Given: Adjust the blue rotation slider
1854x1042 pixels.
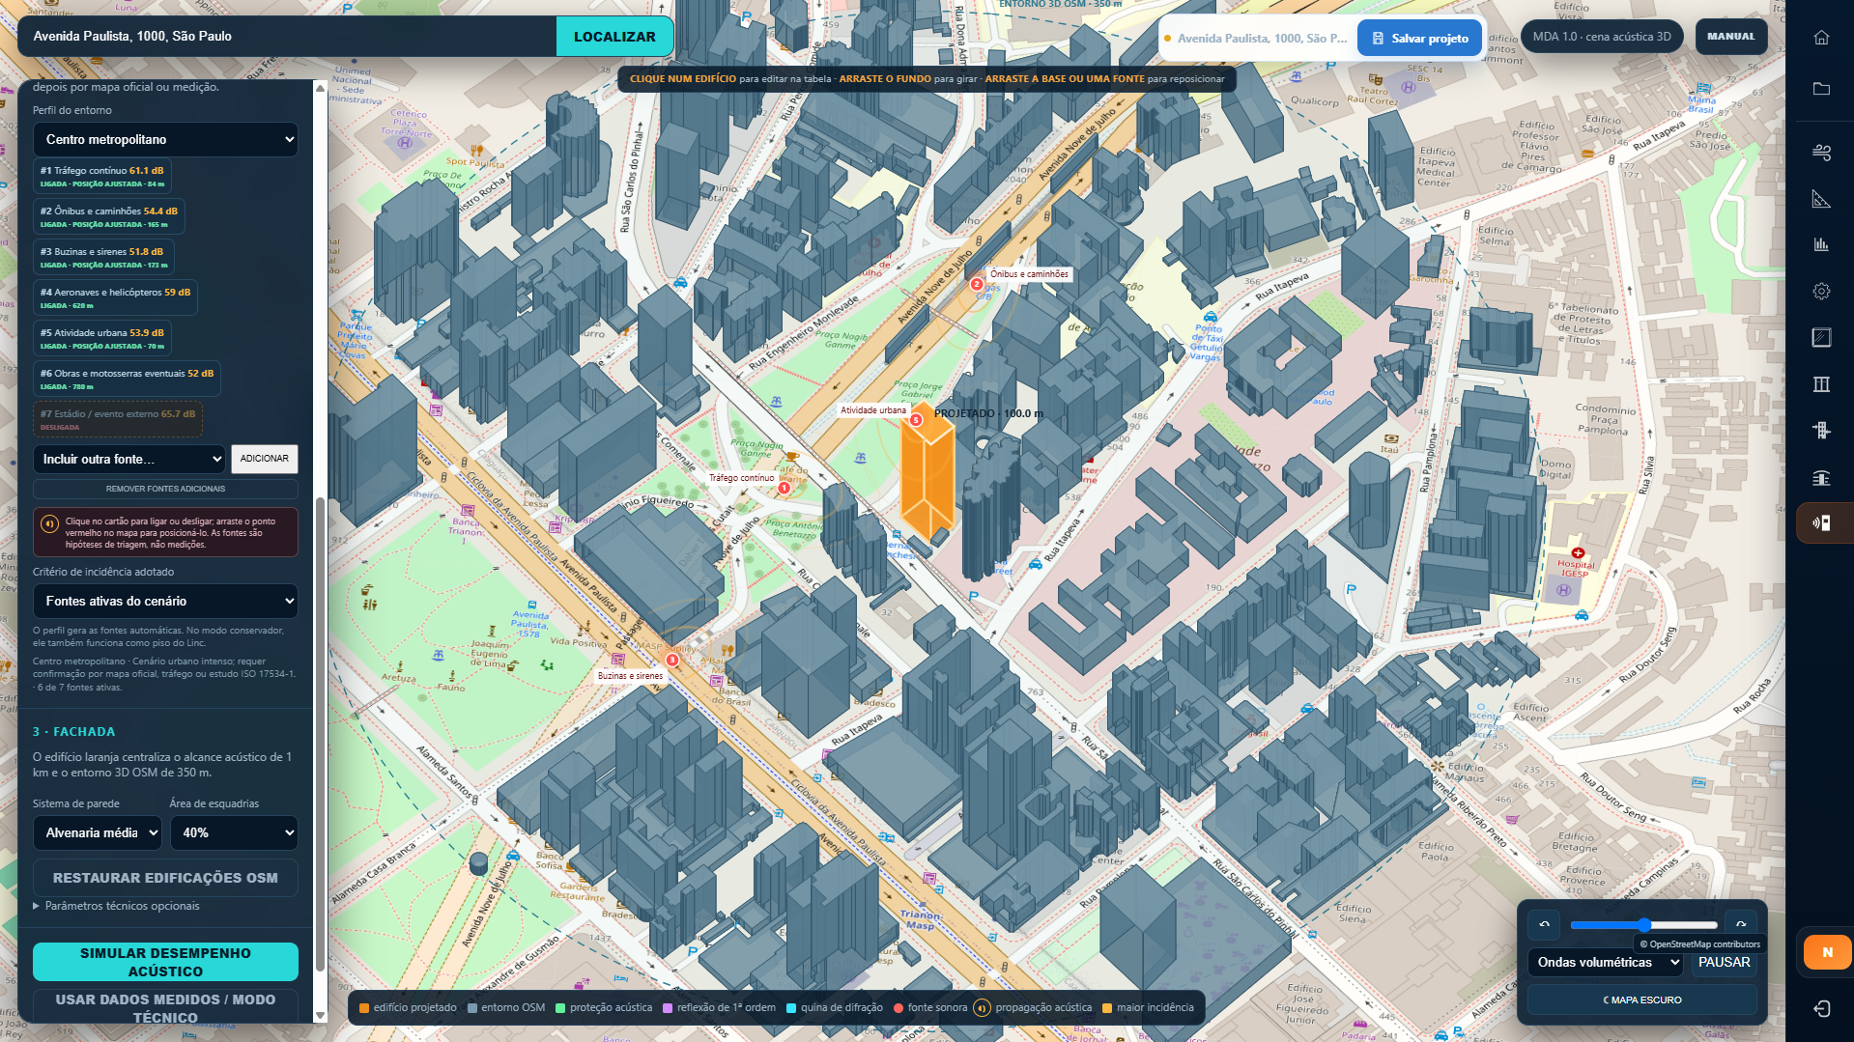Looking at the screenshot, I should pos(1643,925).
